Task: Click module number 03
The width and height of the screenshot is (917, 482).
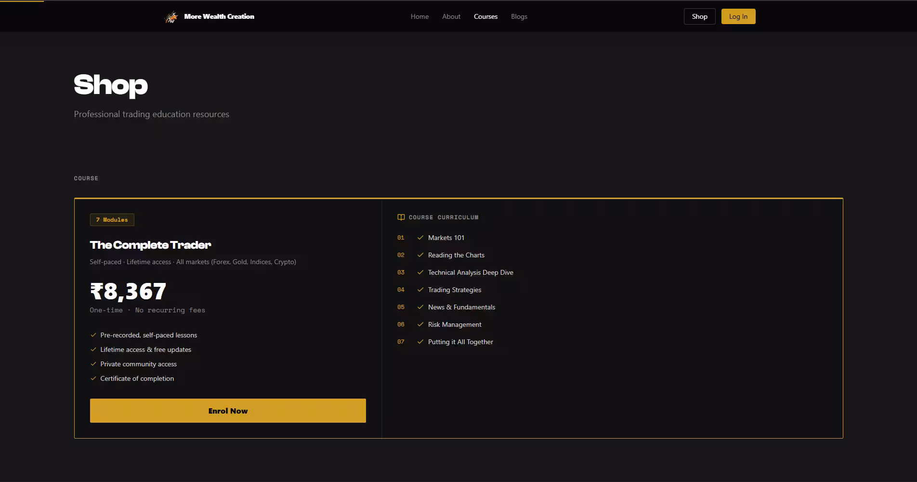Action: pos(401,272)
